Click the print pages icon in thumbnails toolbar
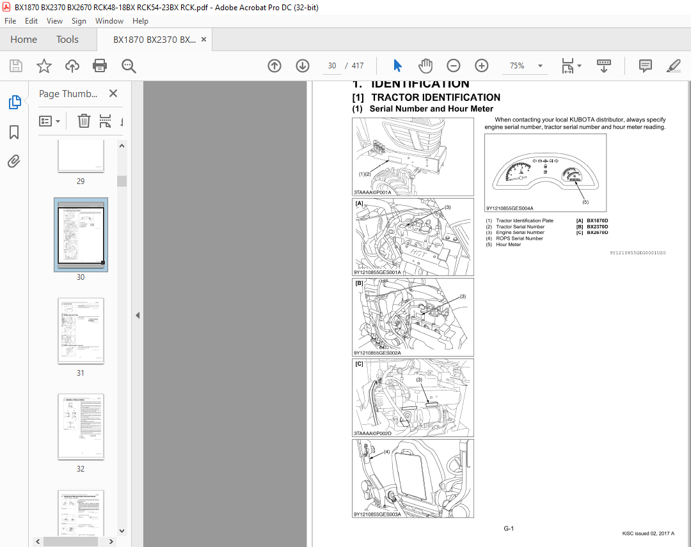The width and height of the screenshot is (691, 547). 105,121
